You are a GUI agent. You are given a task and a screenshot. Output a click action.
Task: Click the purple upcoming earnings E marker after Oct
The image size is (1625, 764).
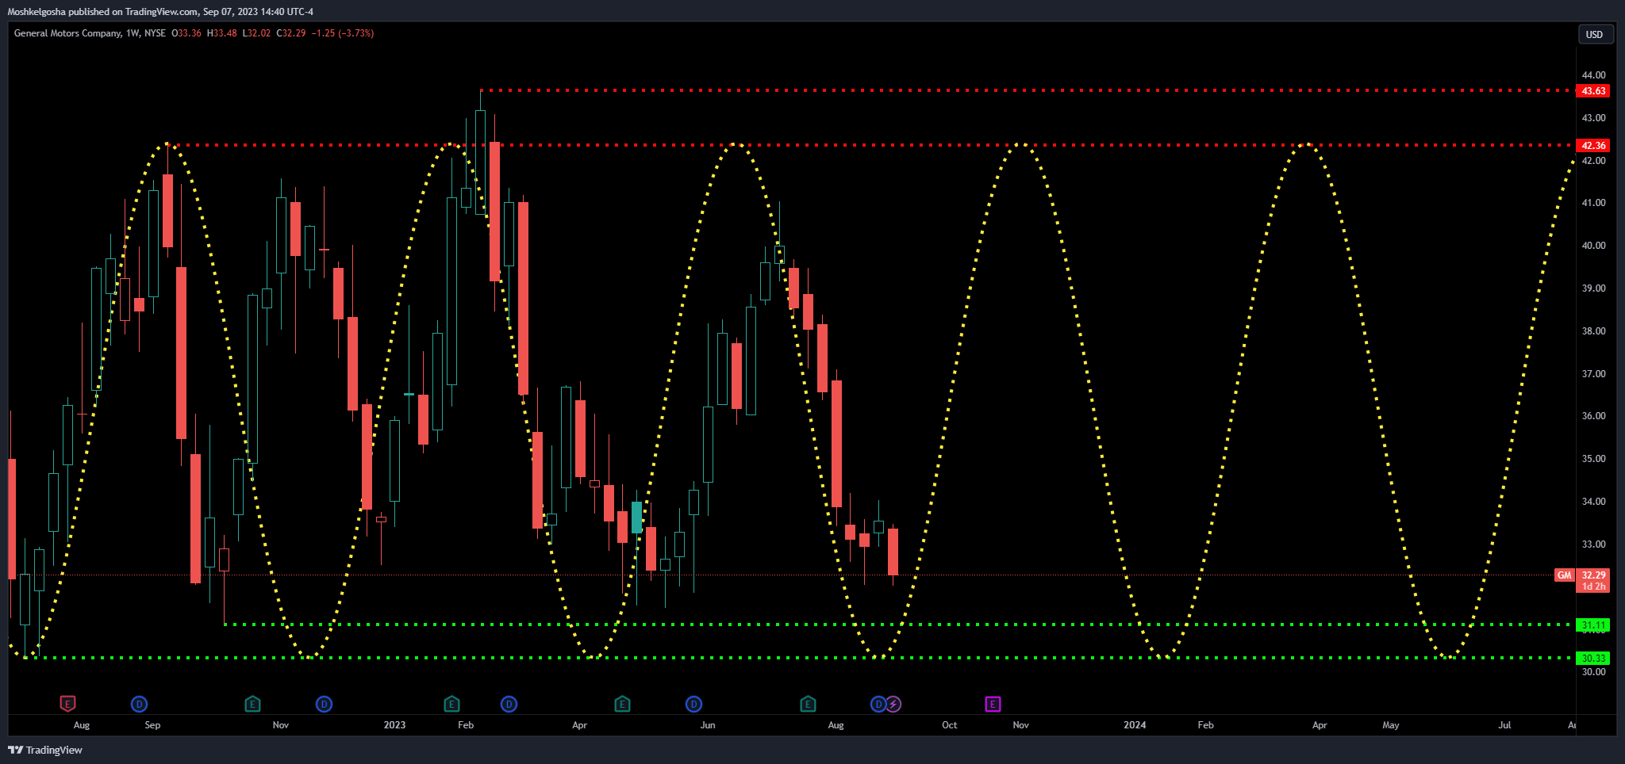(993, 704)
